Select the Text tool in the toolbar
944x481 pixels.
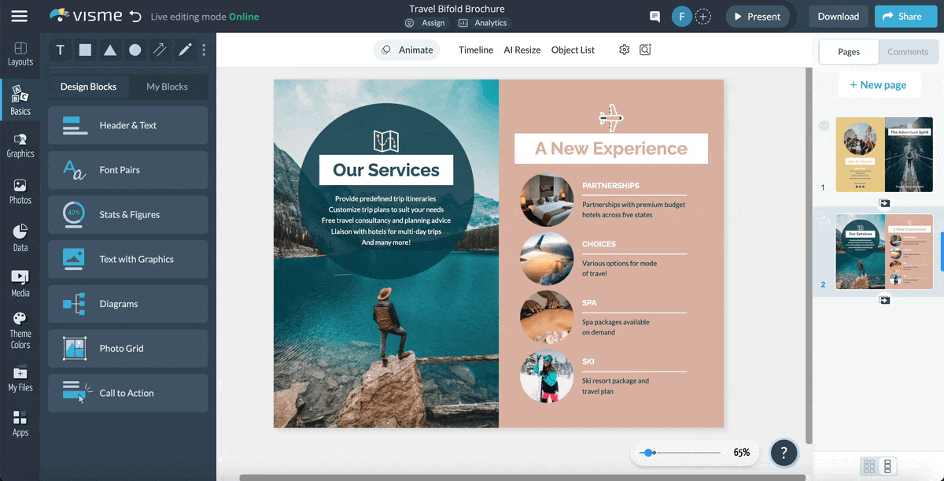[60, 50]
